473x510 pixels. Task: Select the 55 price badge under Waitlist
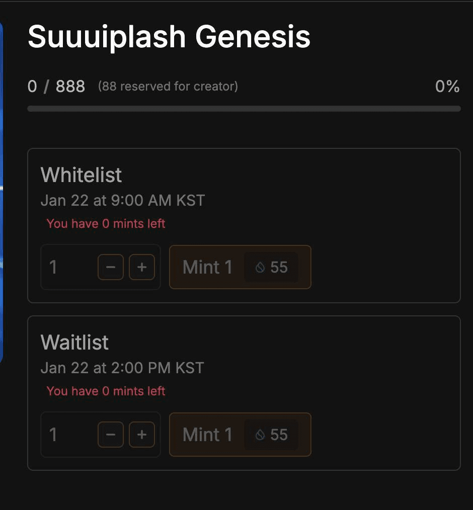click(x=272, y=435)
